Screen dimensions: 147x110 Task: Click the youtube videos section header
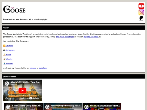pyautogui.click(x=73, y=77)
